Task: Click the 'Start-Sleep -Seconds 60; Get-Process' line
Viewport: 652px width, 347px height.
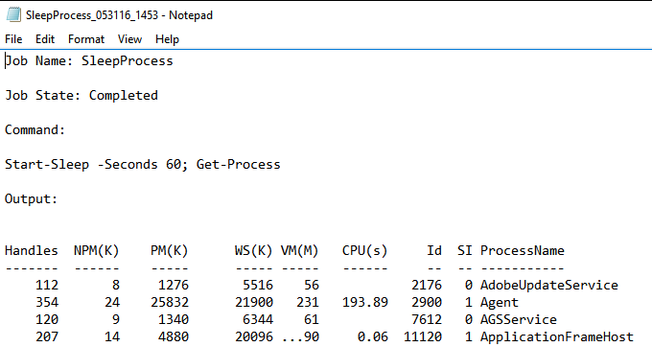Action: tap(143, 165)
